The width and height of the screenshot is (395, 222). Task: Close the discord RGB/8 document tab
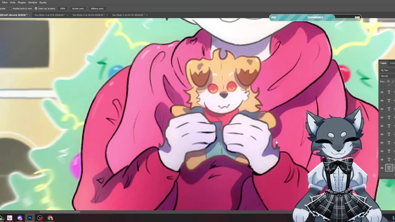(30, 15)
